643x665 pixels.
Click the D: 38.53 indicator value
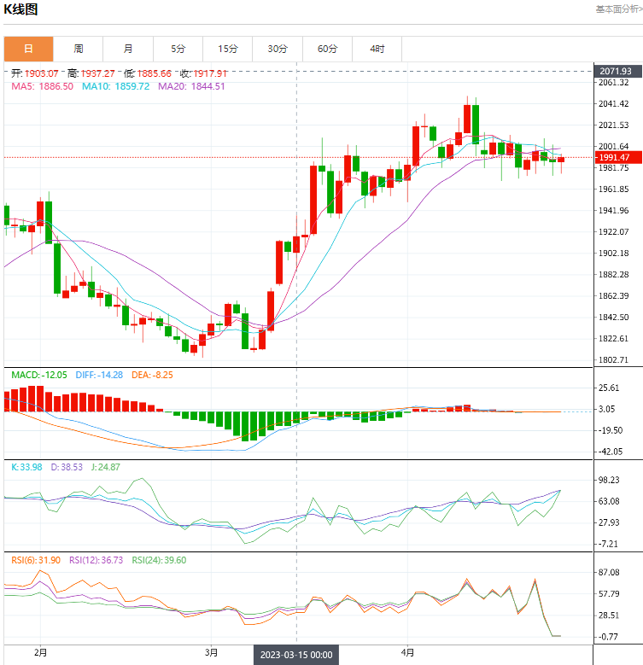pos(67,467)
